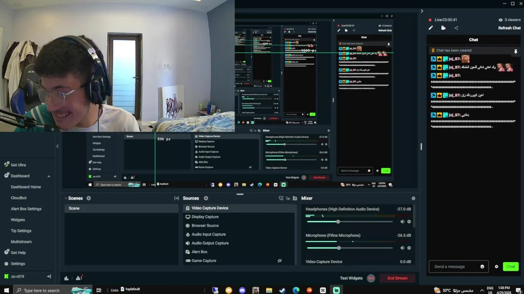Open Tip Settings in sidebar
This screenshot has height=294, width=524.
click(21, 231)
